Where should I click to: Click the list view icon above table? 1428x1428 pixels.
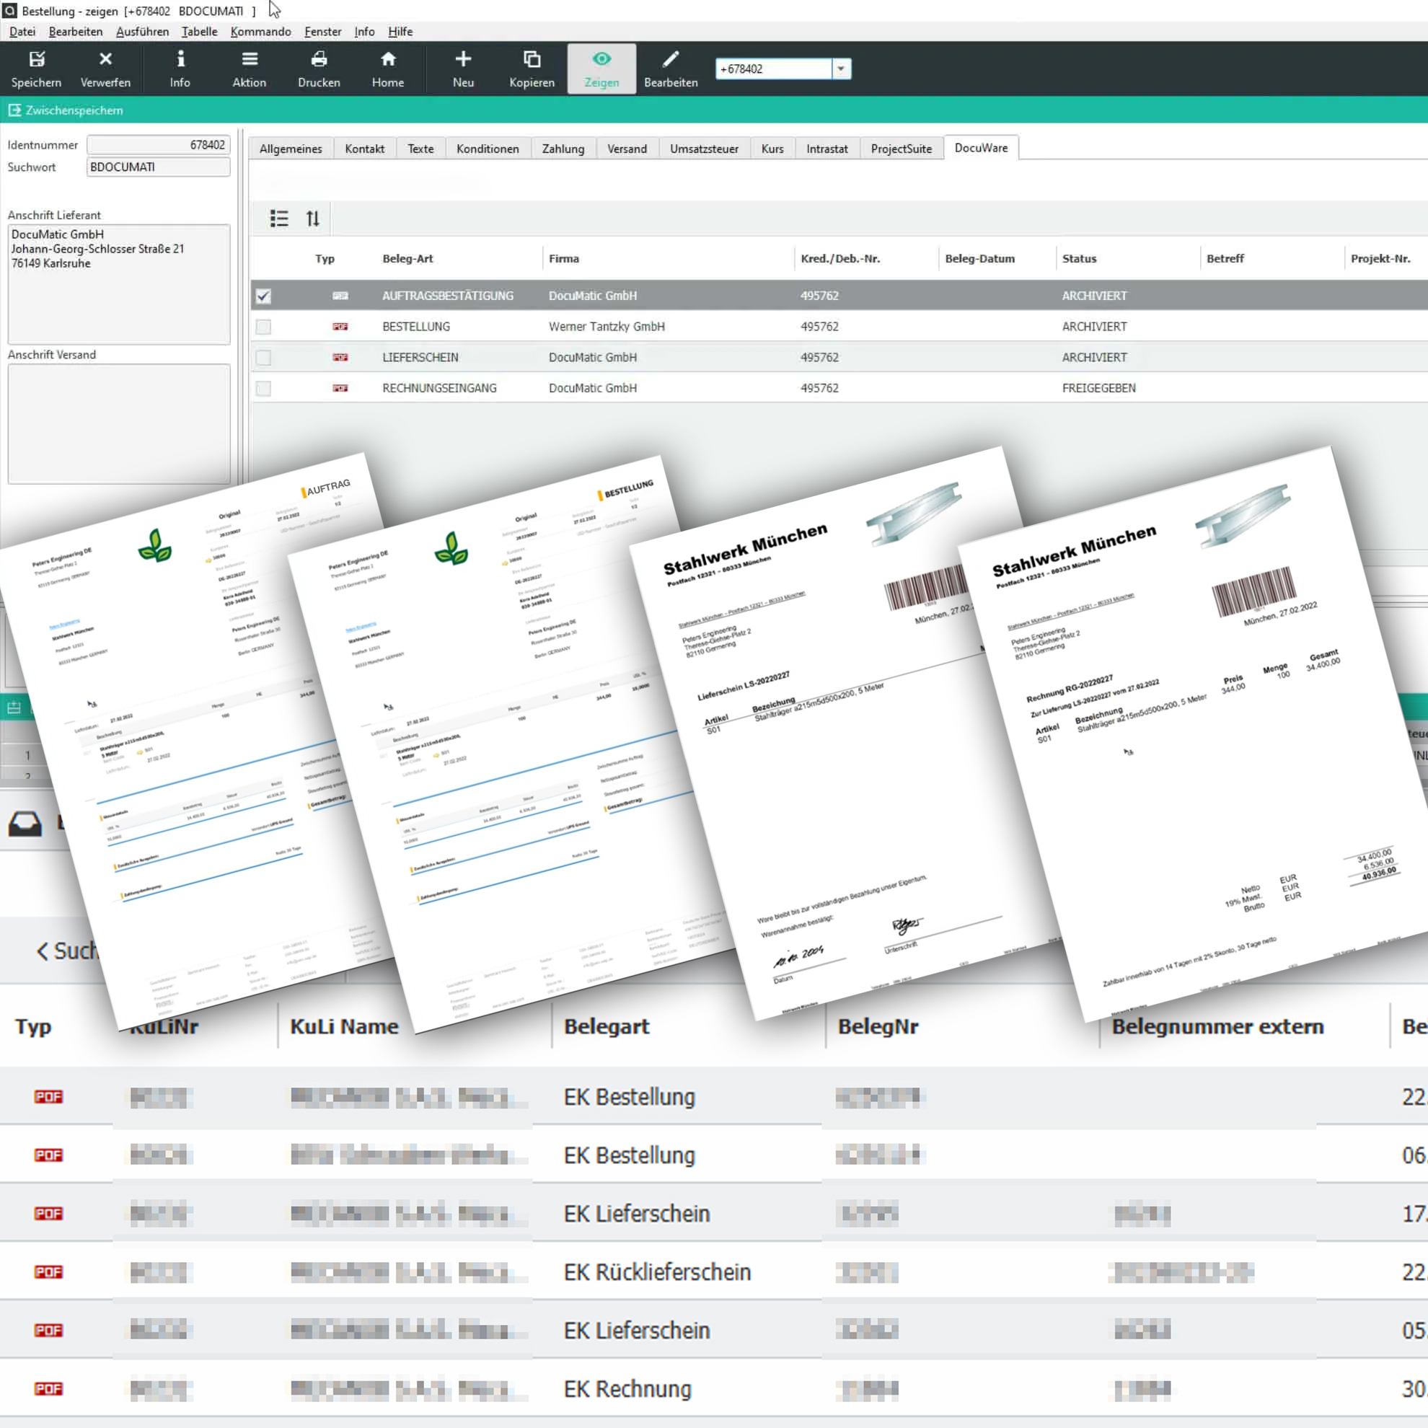point(278,219)
